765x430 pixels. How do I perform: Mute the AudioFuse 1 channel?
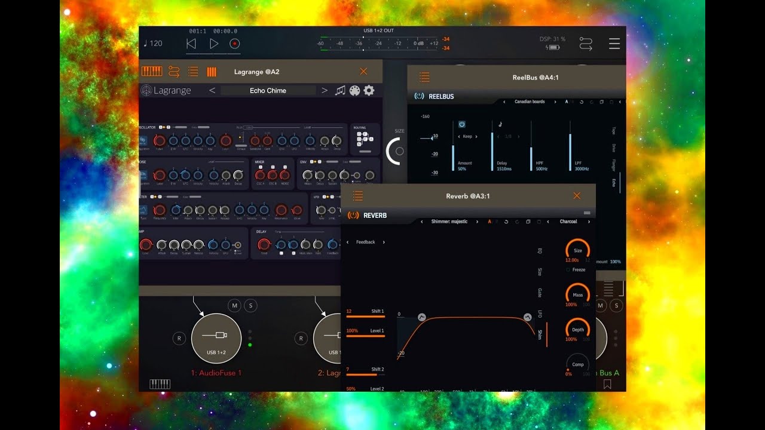(x=234, y=306)
